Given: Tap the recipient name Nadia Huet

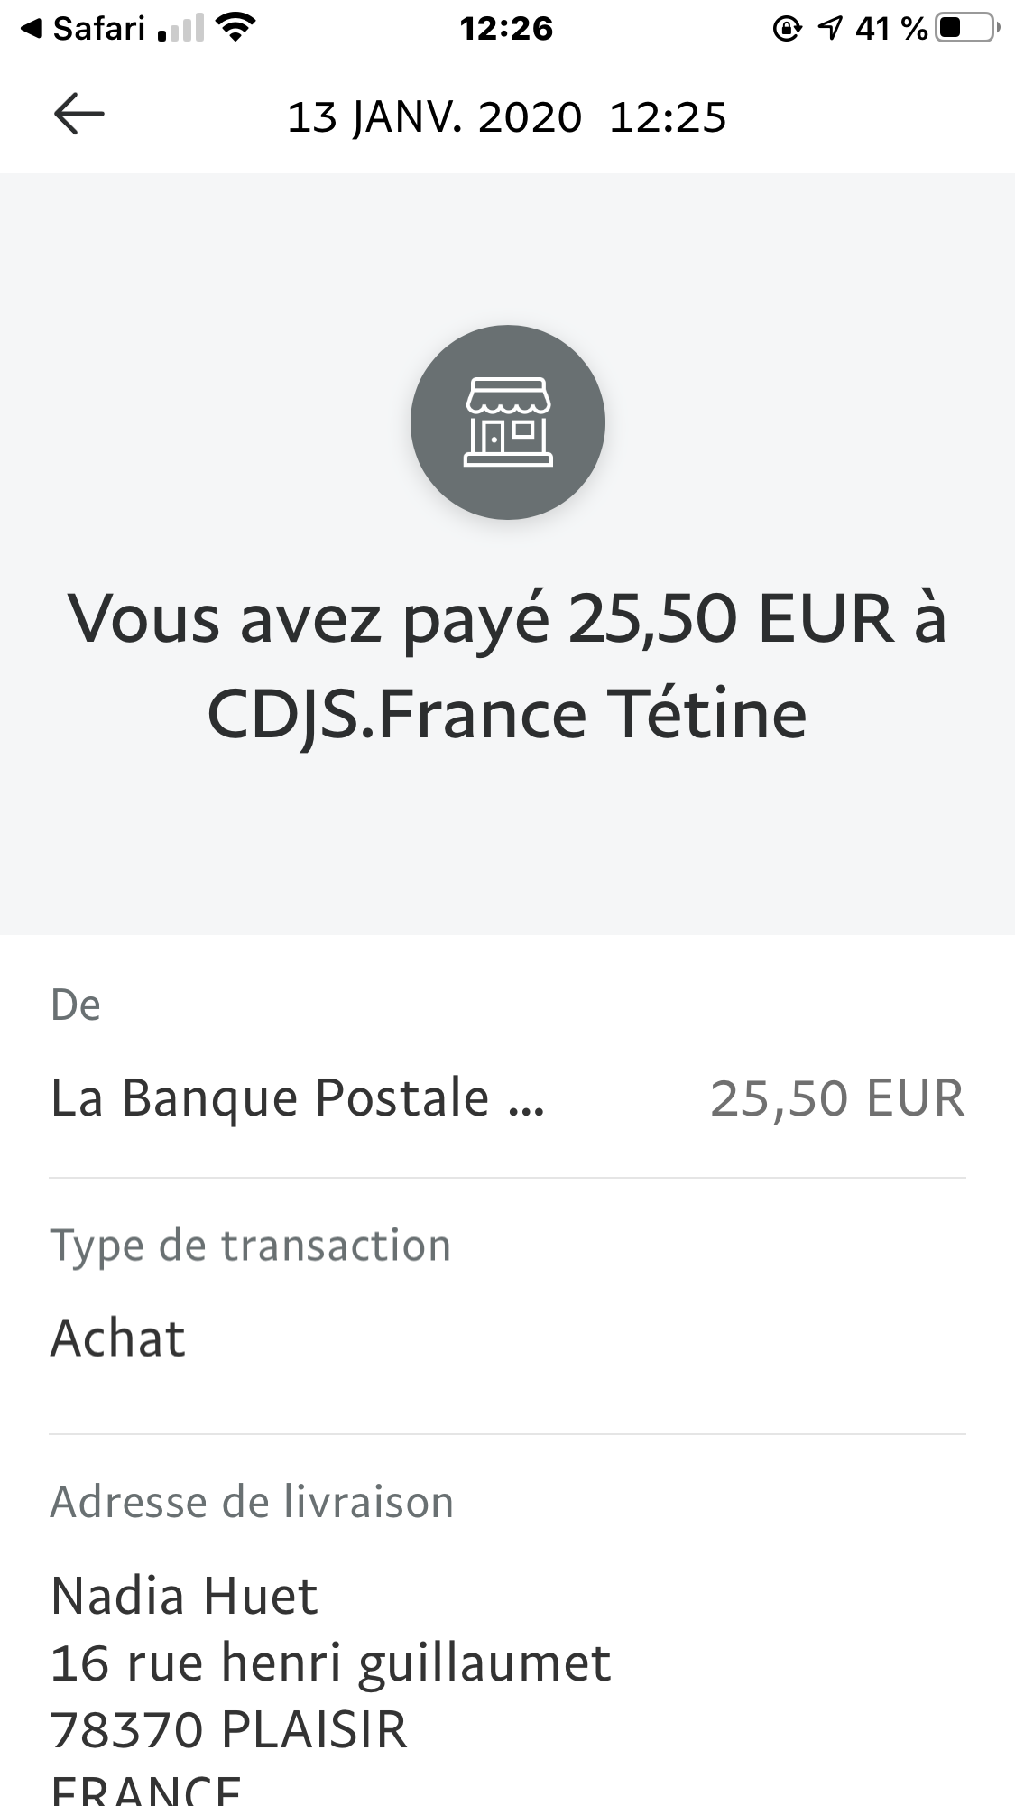Looking at the screenshot, I should pyautogui.click(x=184, y=1596).
